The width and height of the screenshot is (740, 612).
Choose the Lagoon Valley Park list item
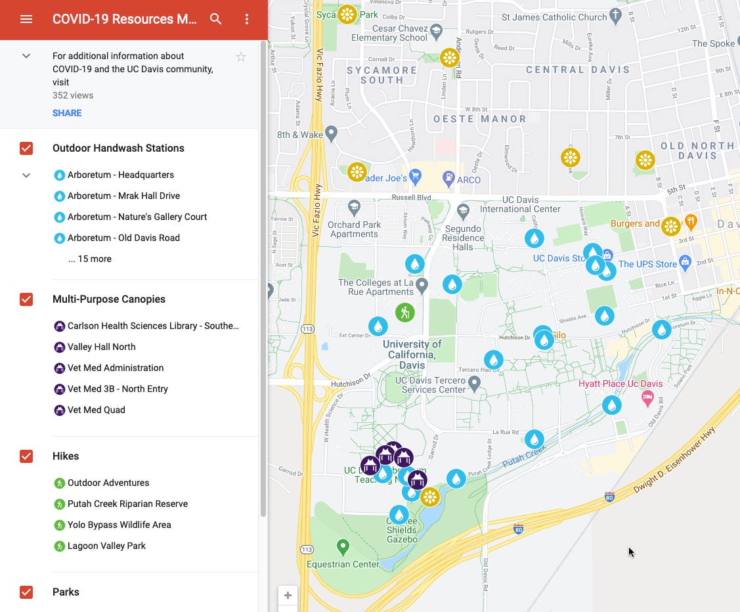106,546
